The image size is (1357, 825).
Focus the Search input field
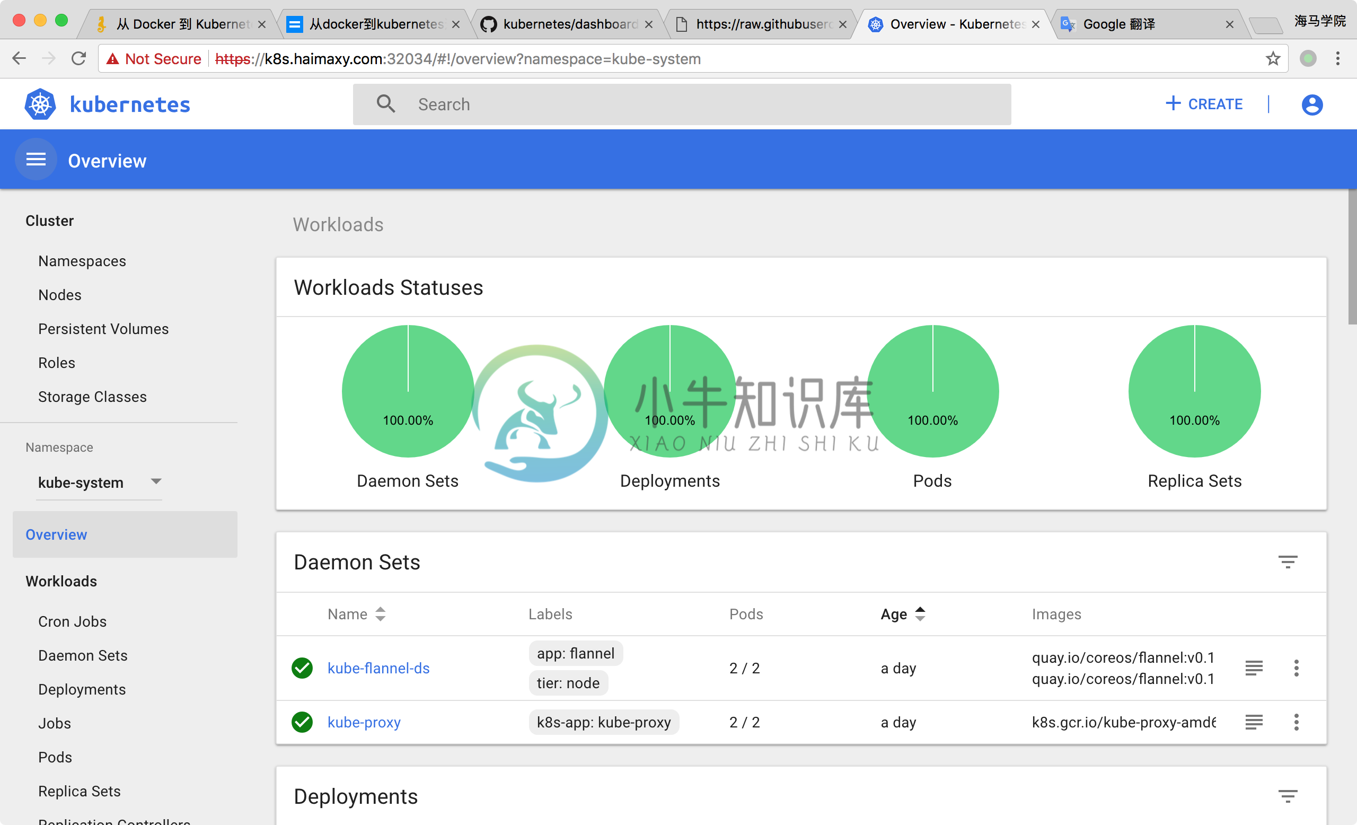(682, 104)
